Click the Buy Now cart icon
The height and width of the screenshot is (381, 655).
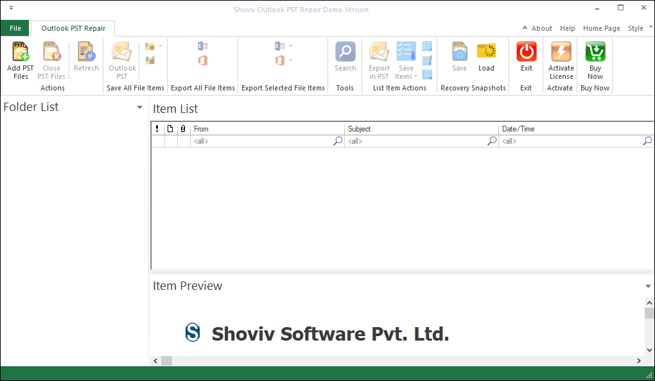click(595, 51)
